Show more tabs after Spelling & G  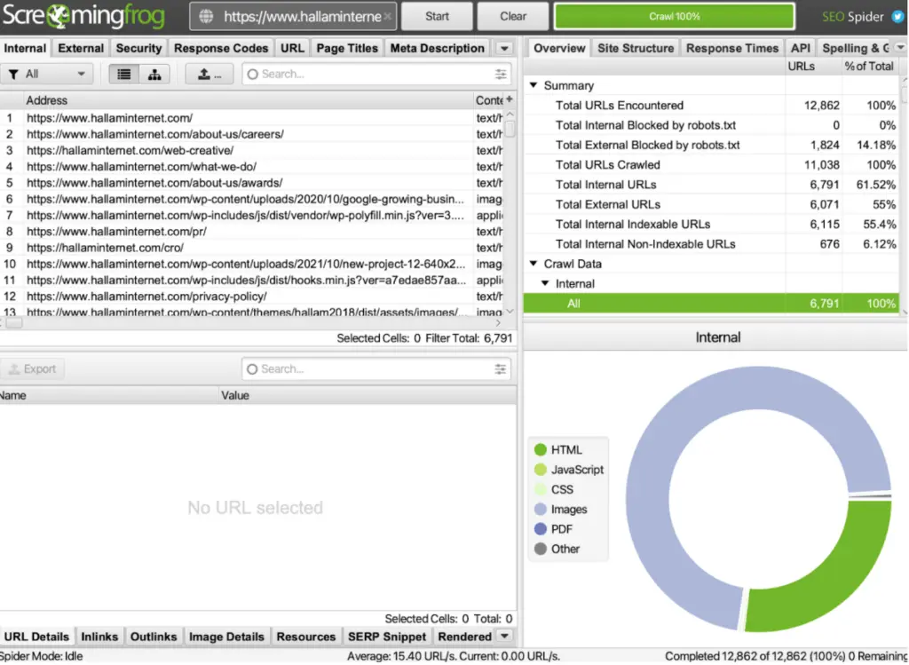900,48
